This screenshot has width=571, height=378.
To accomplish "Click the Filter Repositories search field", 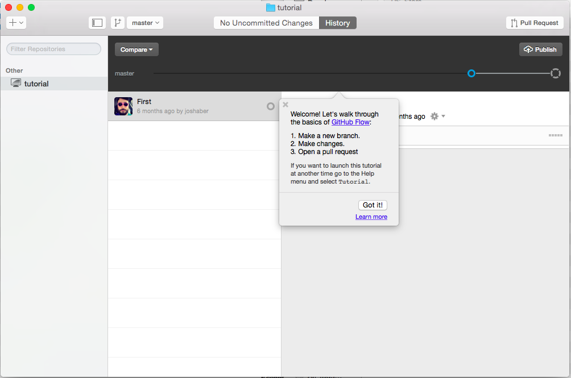I will coord(53,49).
